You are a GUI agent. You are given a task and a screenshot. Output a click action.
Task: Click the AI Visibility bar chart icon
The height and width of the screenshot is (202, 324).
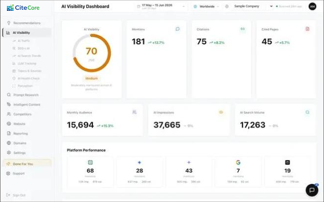tap(8, 32)
